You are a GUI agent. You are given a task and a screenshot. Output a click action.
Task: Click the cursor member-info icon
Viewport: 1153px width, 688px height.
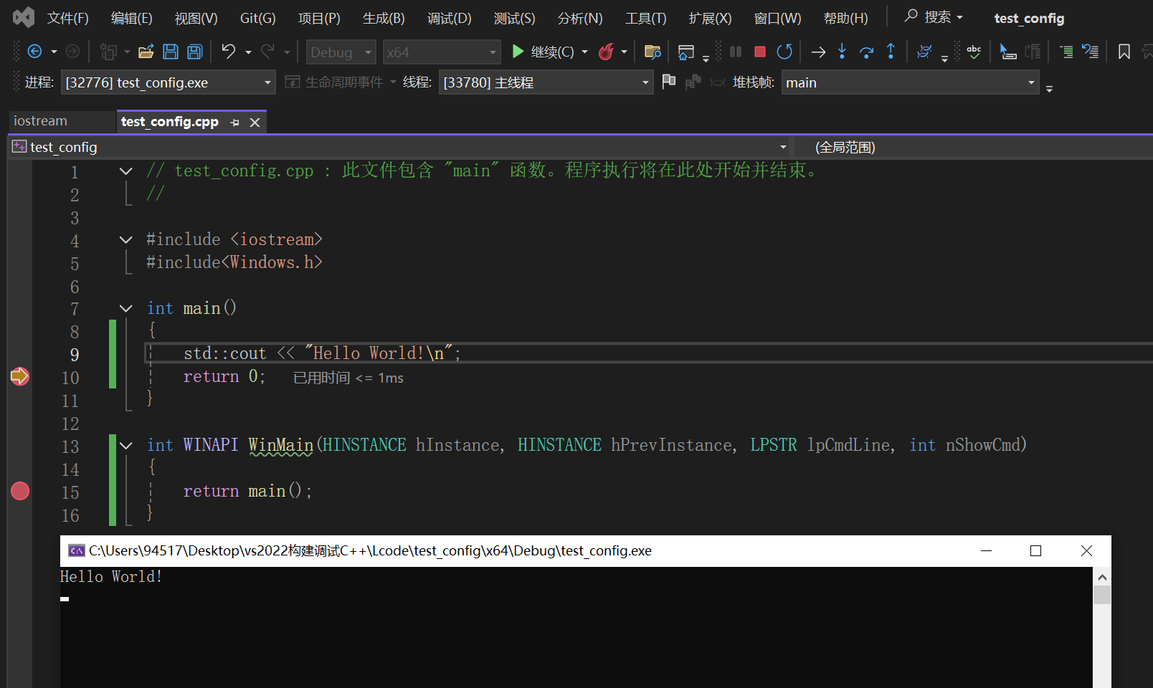1008,52
